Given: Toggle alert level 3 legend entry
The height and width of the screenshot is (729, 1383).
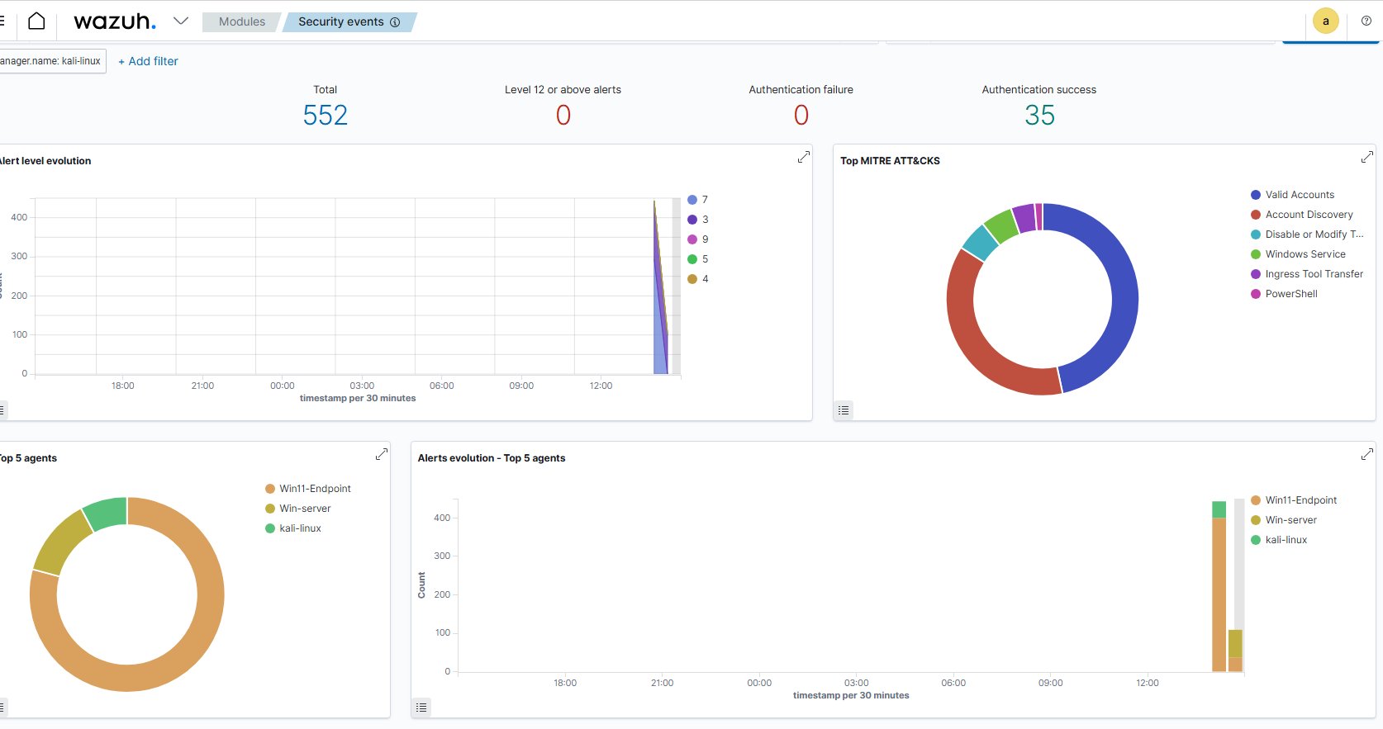Looking at the screenshot, I should click(698, 220).
